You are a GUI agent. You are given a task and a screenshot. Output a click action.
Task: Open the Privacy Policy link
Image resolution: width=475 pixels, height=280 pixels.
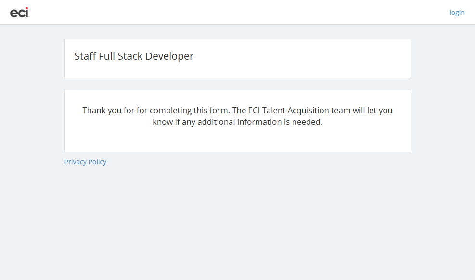[x=85, y=162]
